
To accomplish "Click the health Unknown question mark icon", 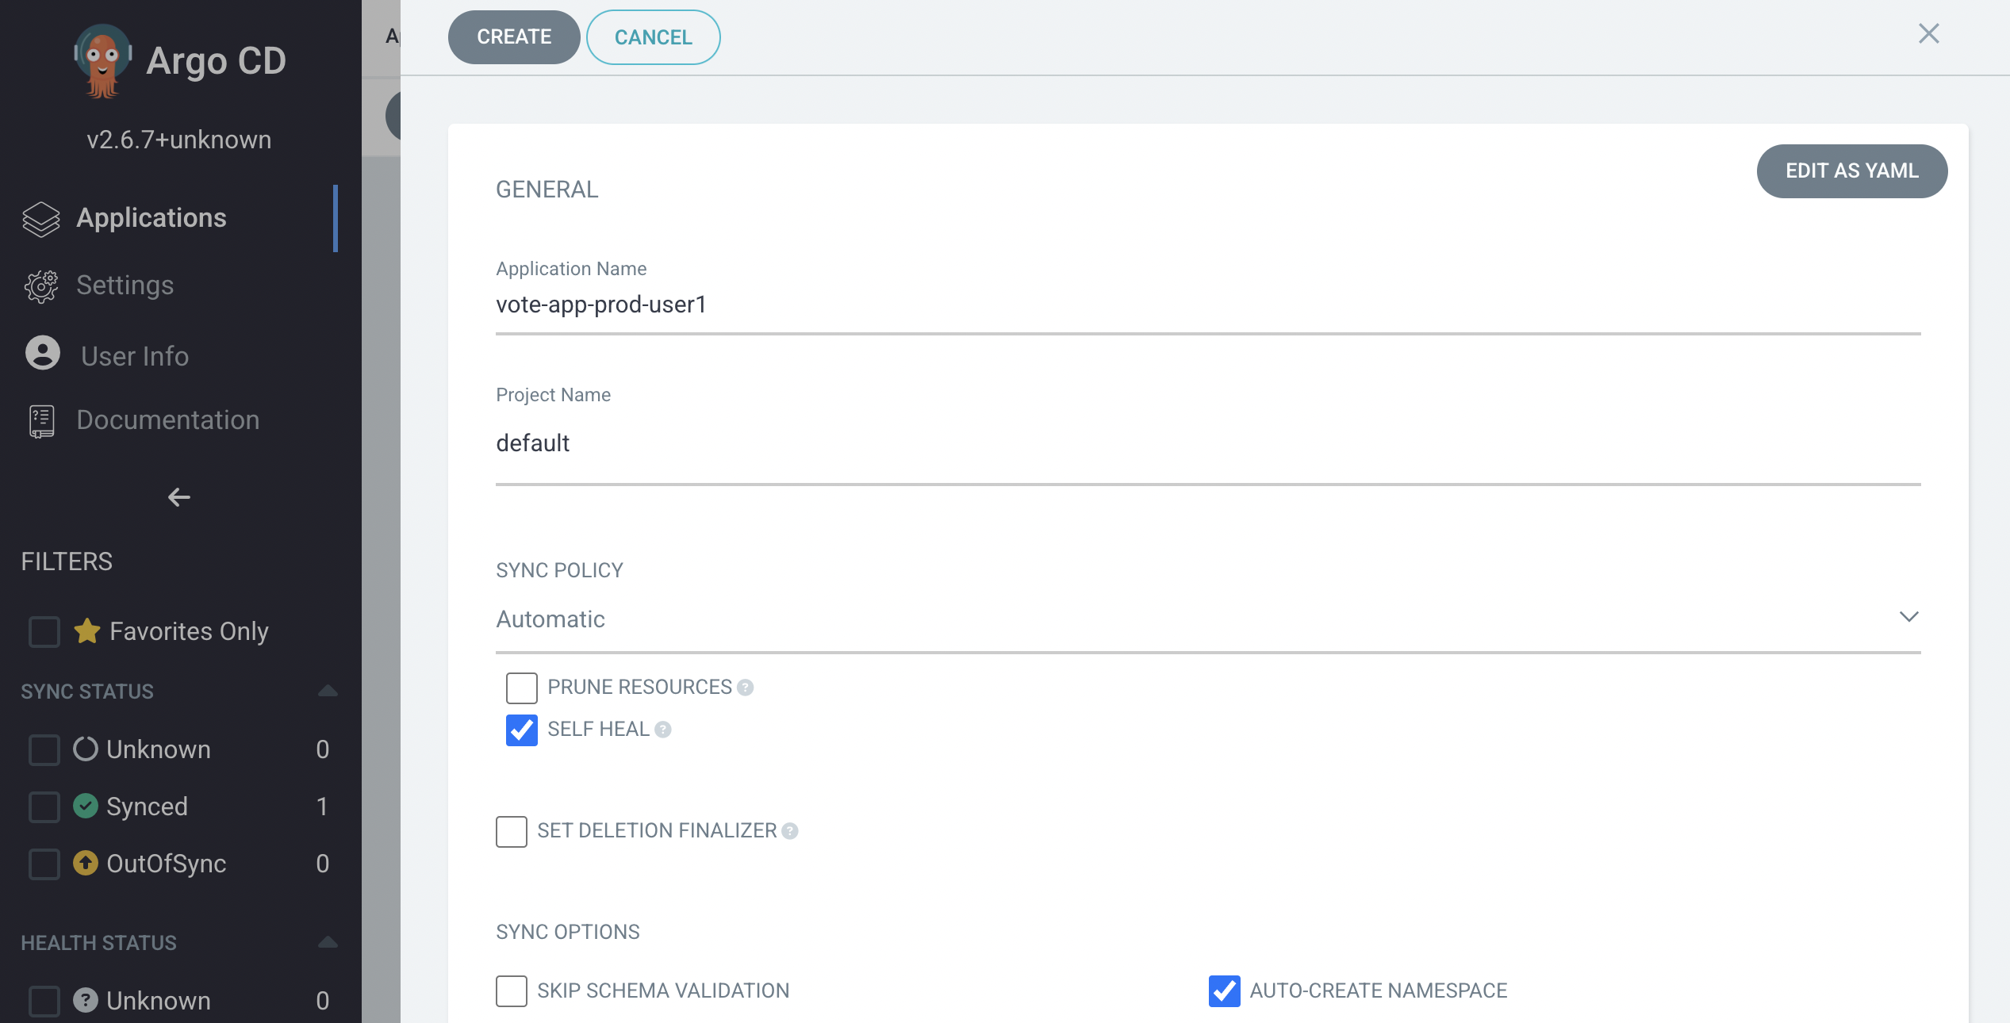I will pyautogui.click(x=86, y=1000).
